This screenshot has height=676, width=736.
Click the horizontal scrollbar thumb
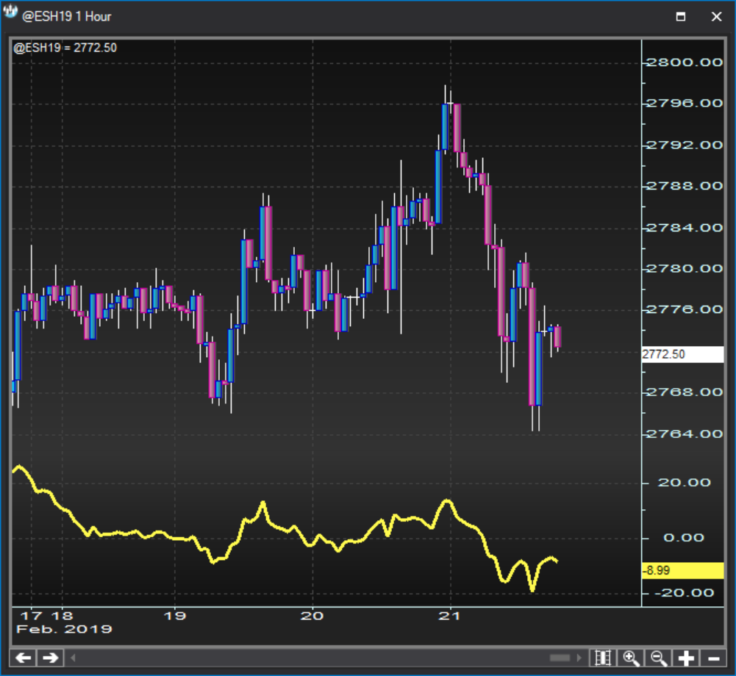point(560,658)
